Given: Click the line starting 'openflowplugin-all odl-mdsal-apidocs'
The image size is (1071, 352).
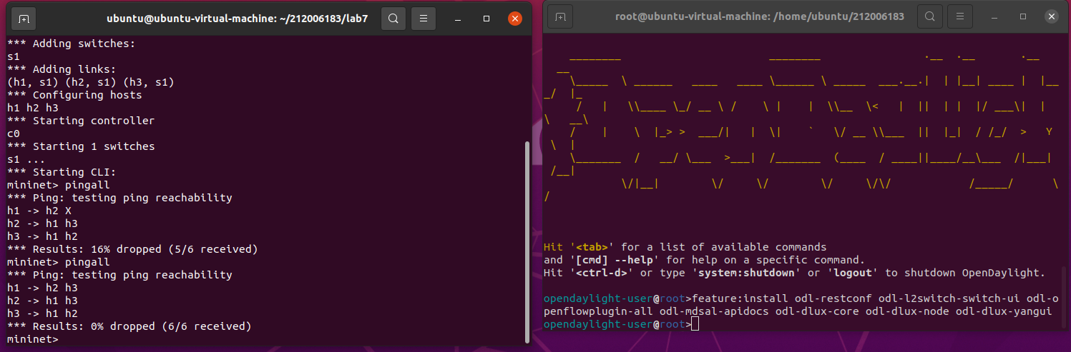Looking at the screenshot, I should [798, 311].
